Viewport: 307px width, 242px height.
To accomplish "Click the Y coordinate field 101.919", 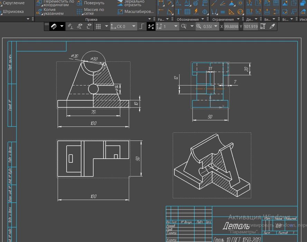I will (251, 26).
